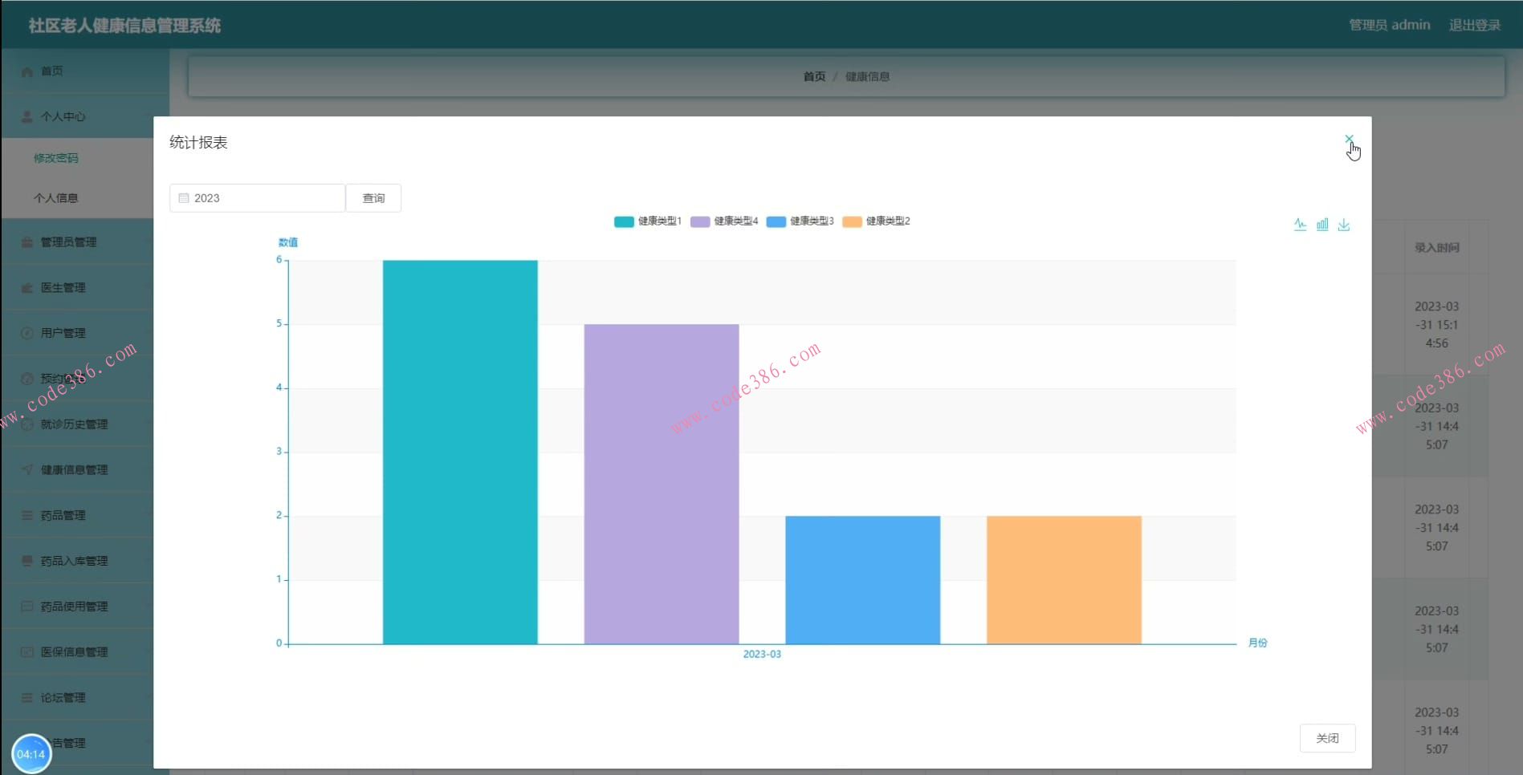Click the icon beside 药品入库管理
This screenshot has height=775, width=1523.
(26, 561)
